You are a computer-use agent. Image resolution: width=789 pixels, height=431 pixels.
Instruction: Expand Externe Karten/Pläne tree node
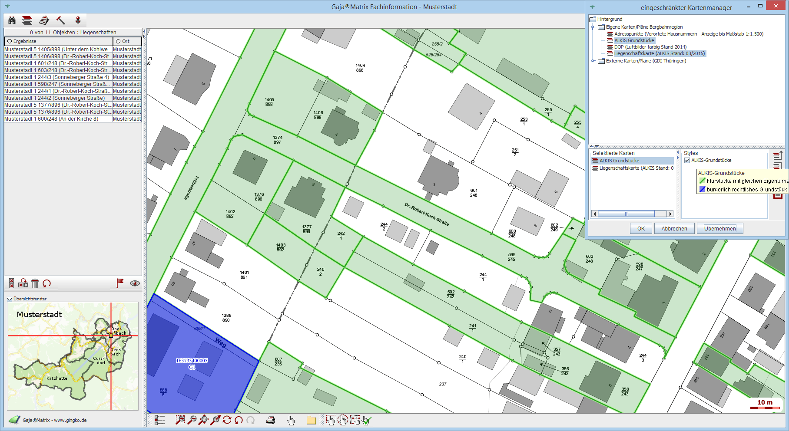tap(593, 61)
